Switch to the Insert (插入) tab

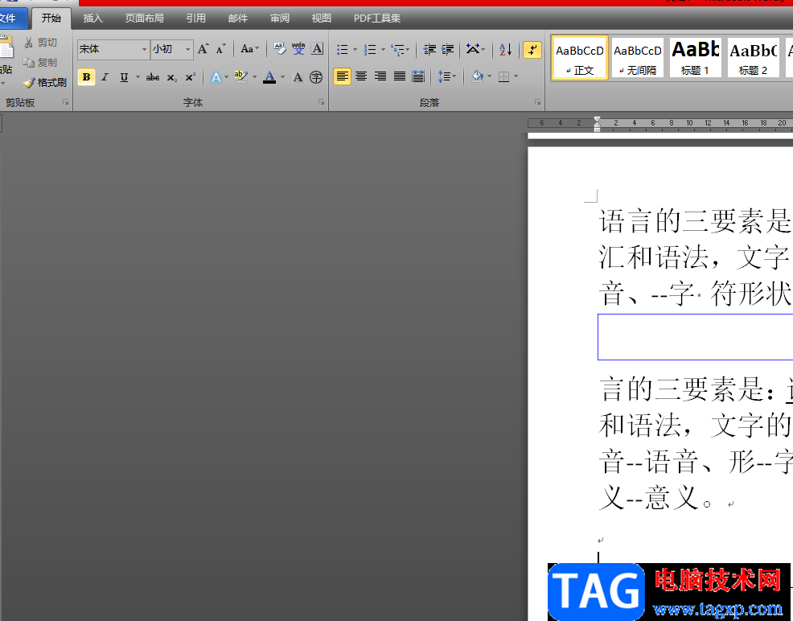pos(93,19)
